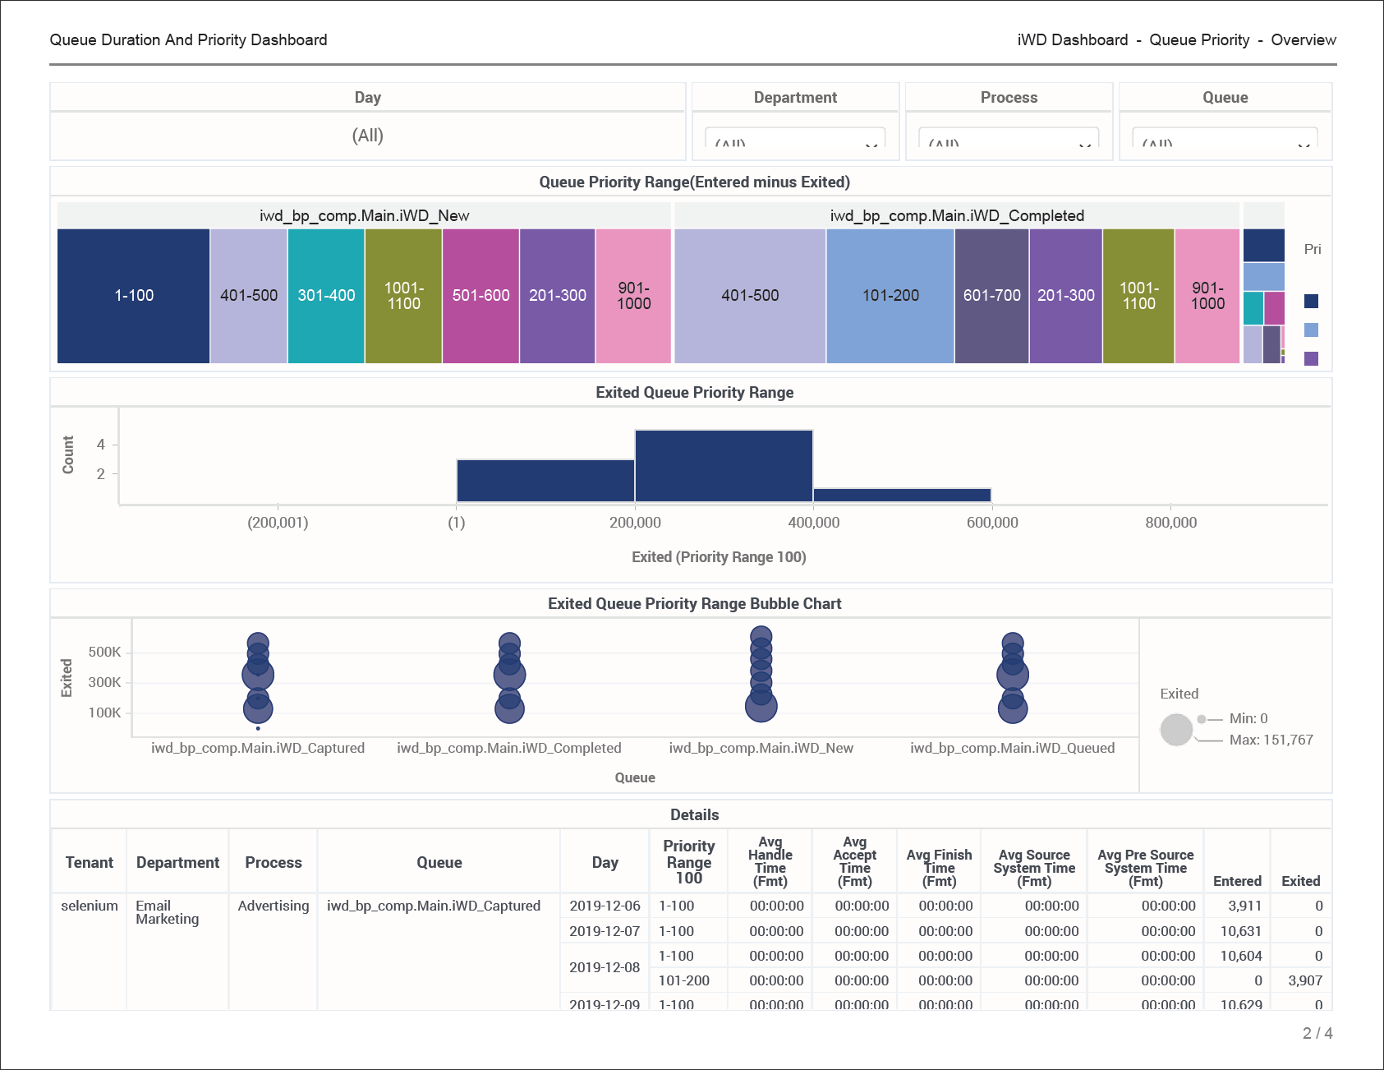Click the teal 301-400 treemap tile
This screenshot has width=1384, height=1070.
point(326,296)
